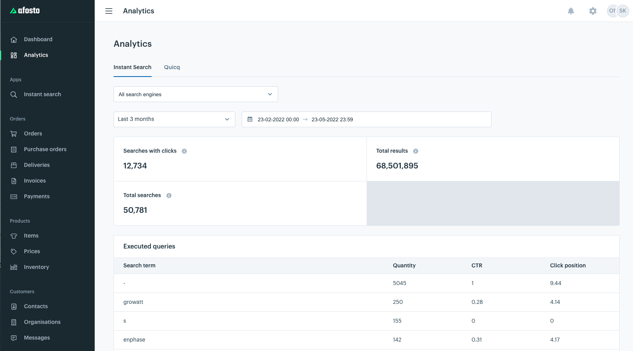
Task: Switch to the Quicq tab
Action: [x=172, y=67]
